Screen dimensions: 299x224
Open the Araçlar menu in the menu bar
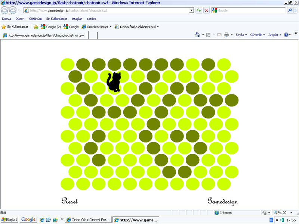click(77, 19)
